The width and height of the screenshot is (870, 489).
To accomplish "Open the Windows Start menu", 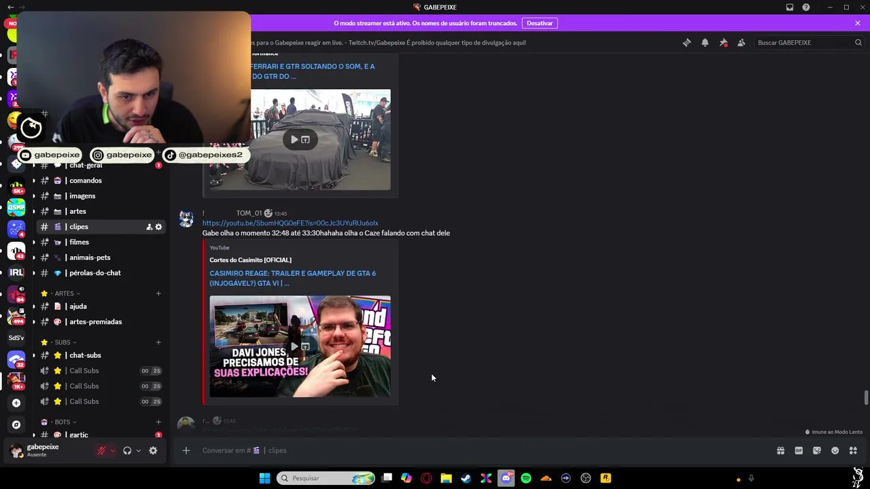I will (x=264, y=478).
